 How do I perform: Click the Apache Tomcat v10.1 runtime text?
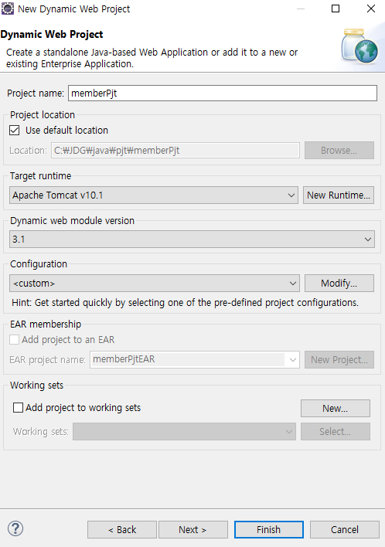[58, 195]
